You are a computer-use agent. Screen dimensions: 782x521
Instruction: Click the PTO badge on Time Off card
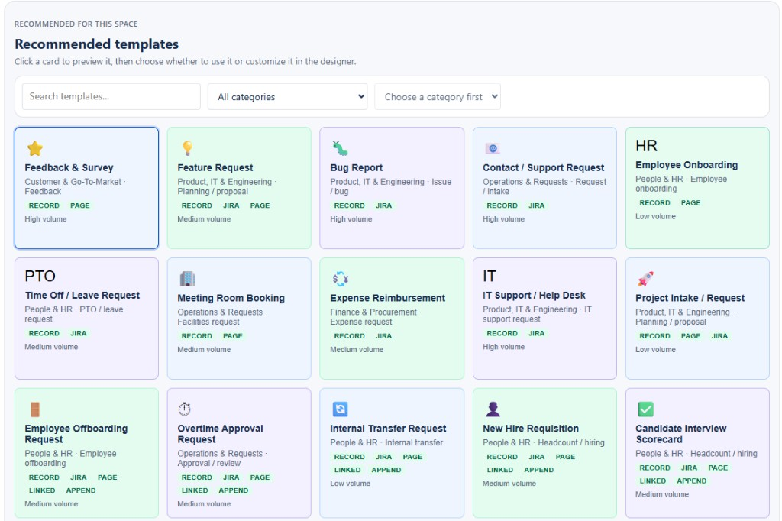point(40,276)
